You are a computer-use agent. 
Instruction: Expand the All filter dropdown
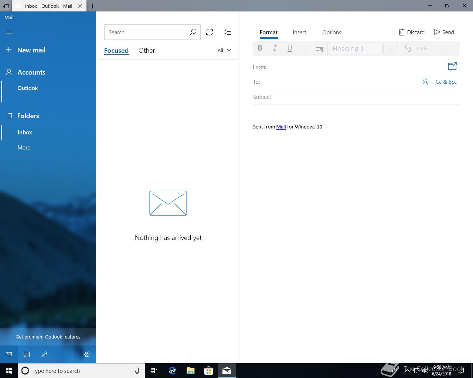[x=224, y=51]
